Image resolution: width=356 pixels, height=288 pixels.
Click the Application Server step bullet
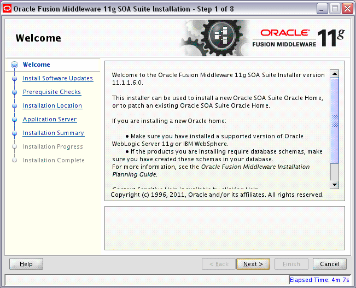coord(15,119)
